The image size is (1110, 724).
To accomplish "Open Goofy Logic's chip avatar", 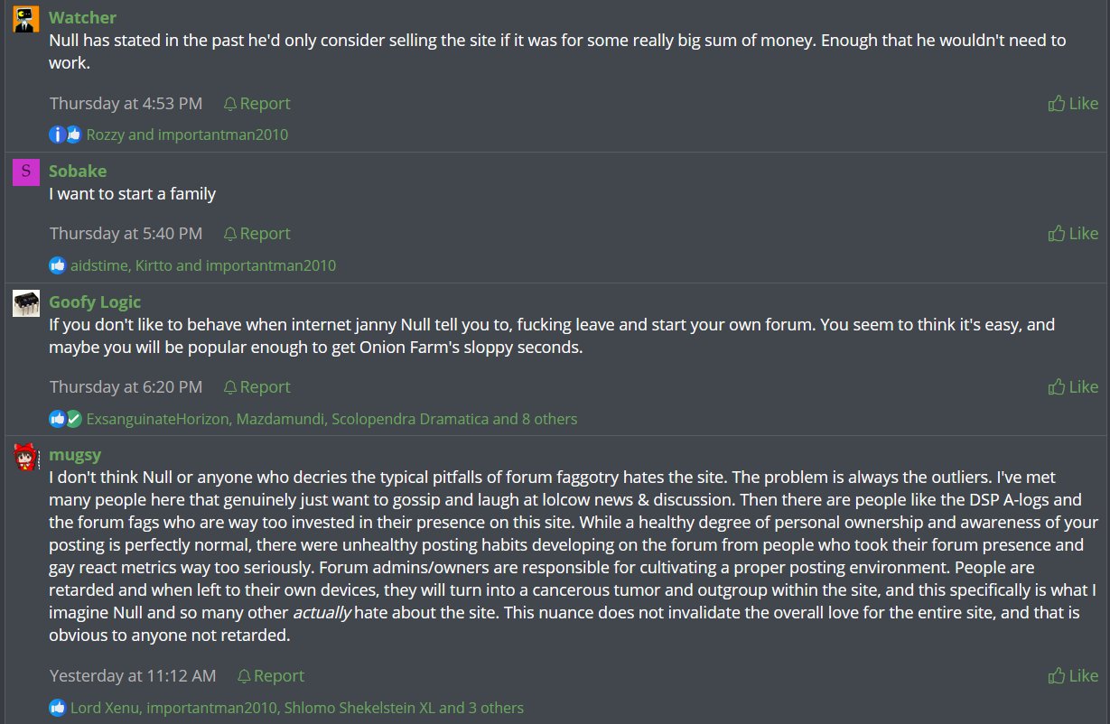I will (26, 302).
